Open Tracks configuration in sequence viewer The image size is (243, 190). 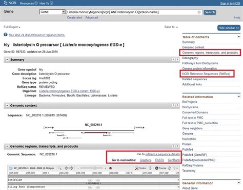160,168
